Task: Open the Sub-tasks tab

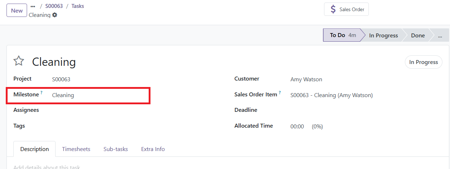Action: click(x=116, y=149)
